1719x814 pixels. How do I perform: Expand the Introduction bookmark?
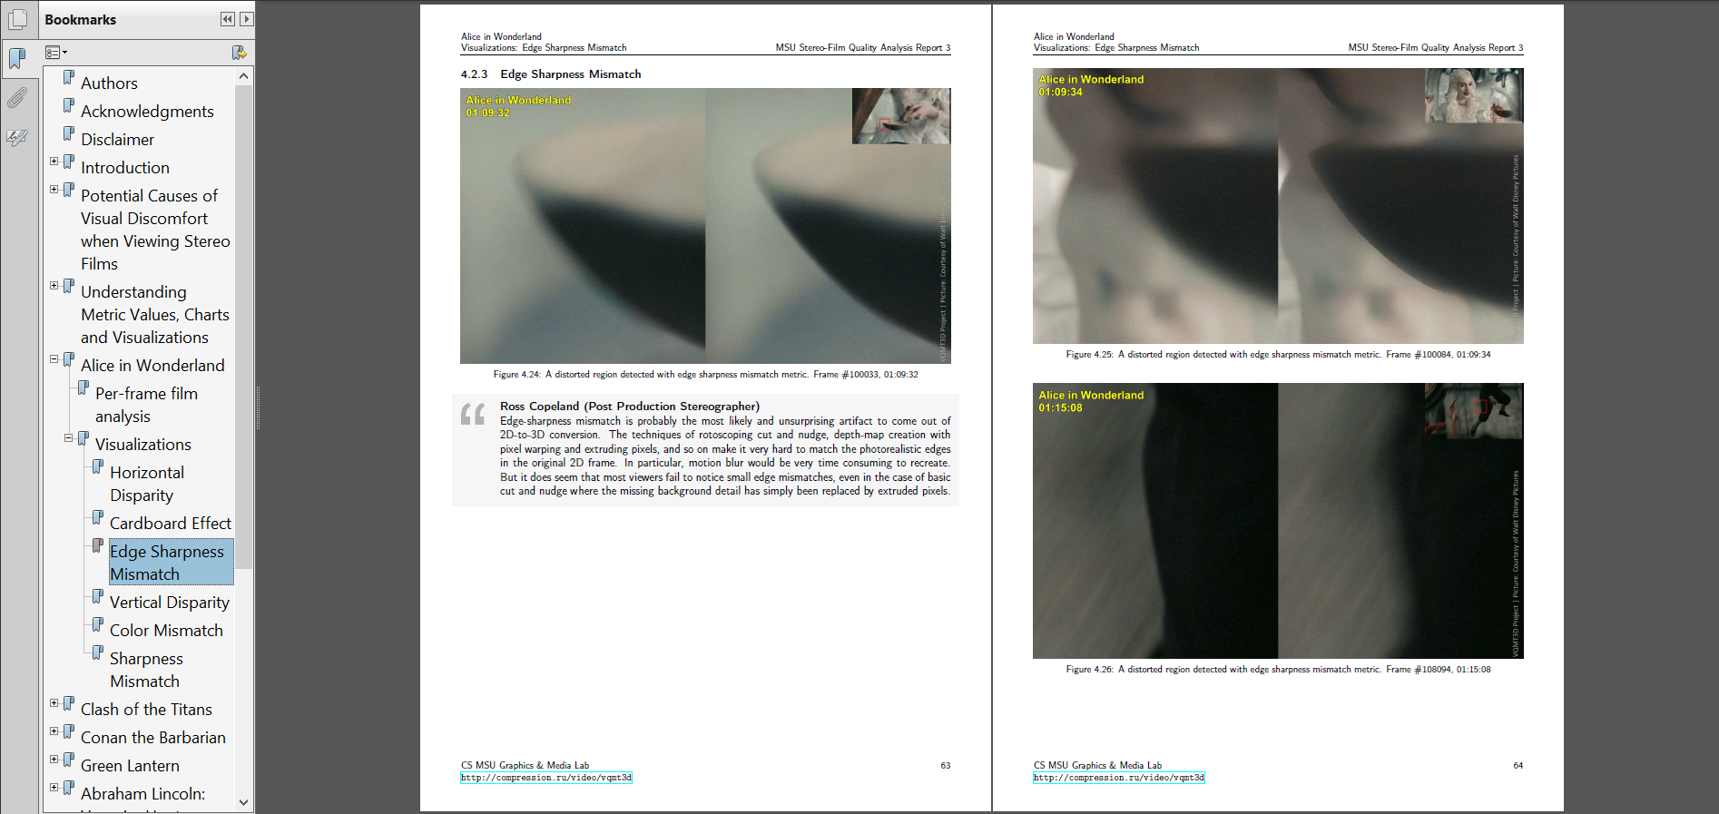pos(54,162)
